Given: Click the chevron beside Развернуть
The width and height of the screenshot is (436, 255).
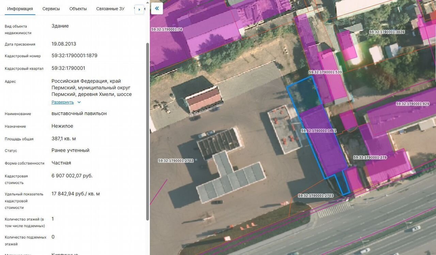Looking at the screenshot, I should point(79,102).
